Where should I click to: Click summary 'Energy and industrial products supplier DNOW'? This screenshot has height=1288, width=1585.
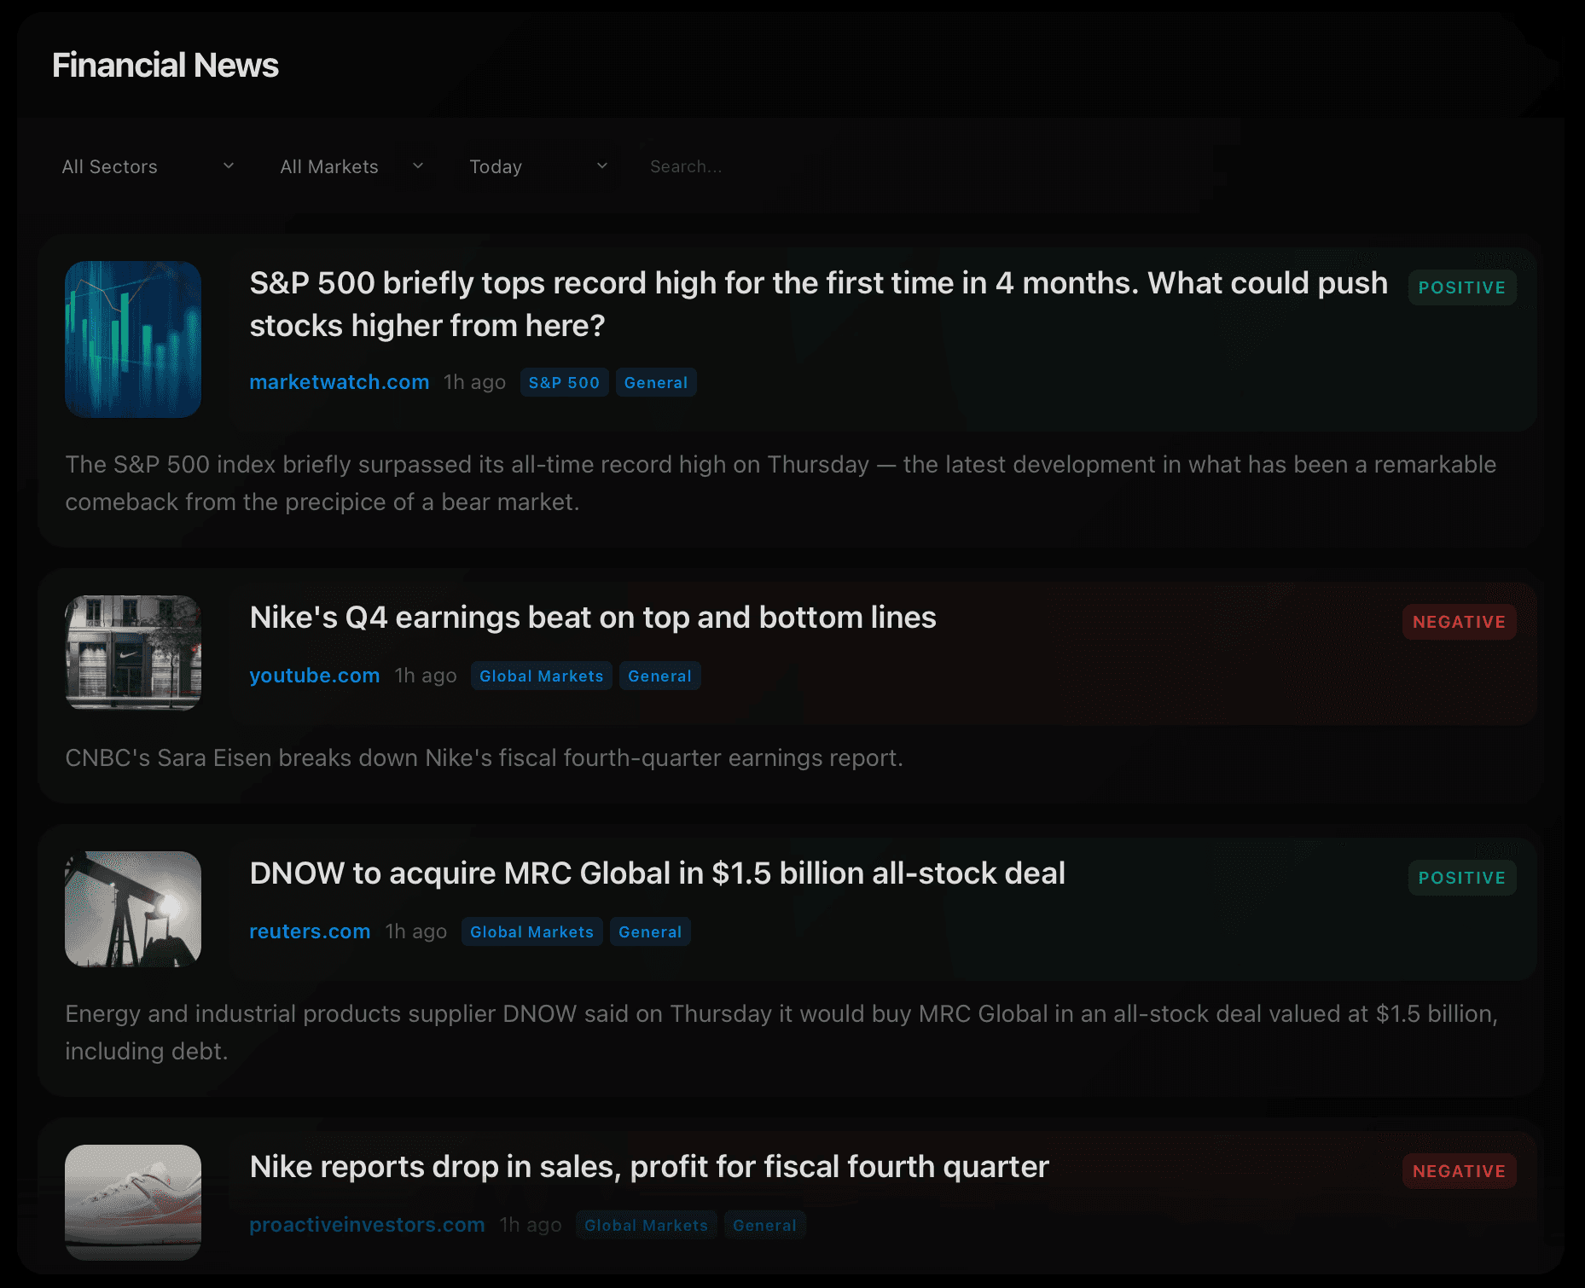781,1032
